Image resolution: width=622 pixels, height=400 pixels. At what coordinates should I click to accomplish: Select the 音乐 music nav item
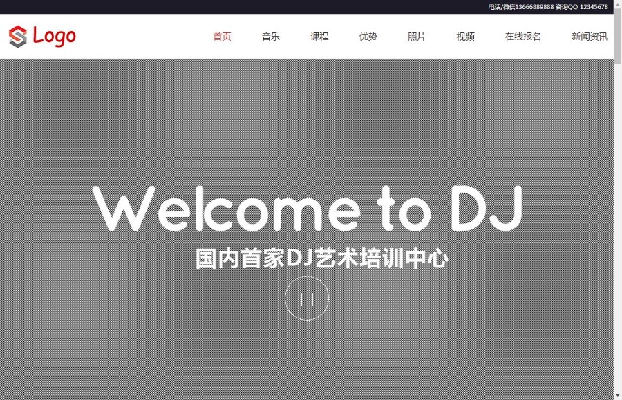(271, 37)
